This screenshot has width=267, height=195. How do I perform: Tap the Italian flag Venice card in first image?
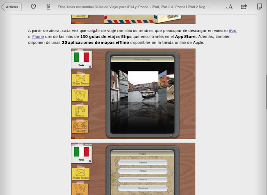click(82, 59)
